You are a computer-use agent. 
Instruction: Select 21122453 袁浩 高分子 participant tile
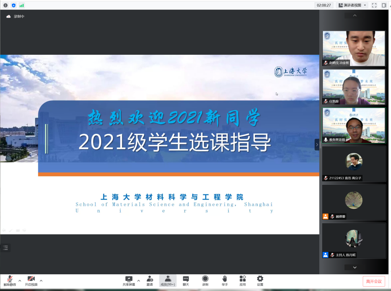coord(354,164)
